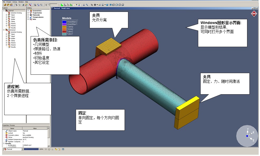Open the Thermal process dropdown at bottom
The image size is (260, 156).
[22, 149]
